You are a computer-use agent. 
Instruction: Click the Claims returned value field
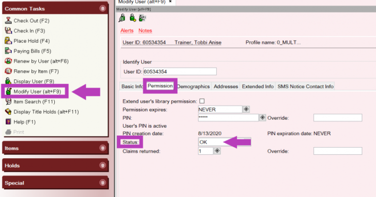(x=206, y=151)
